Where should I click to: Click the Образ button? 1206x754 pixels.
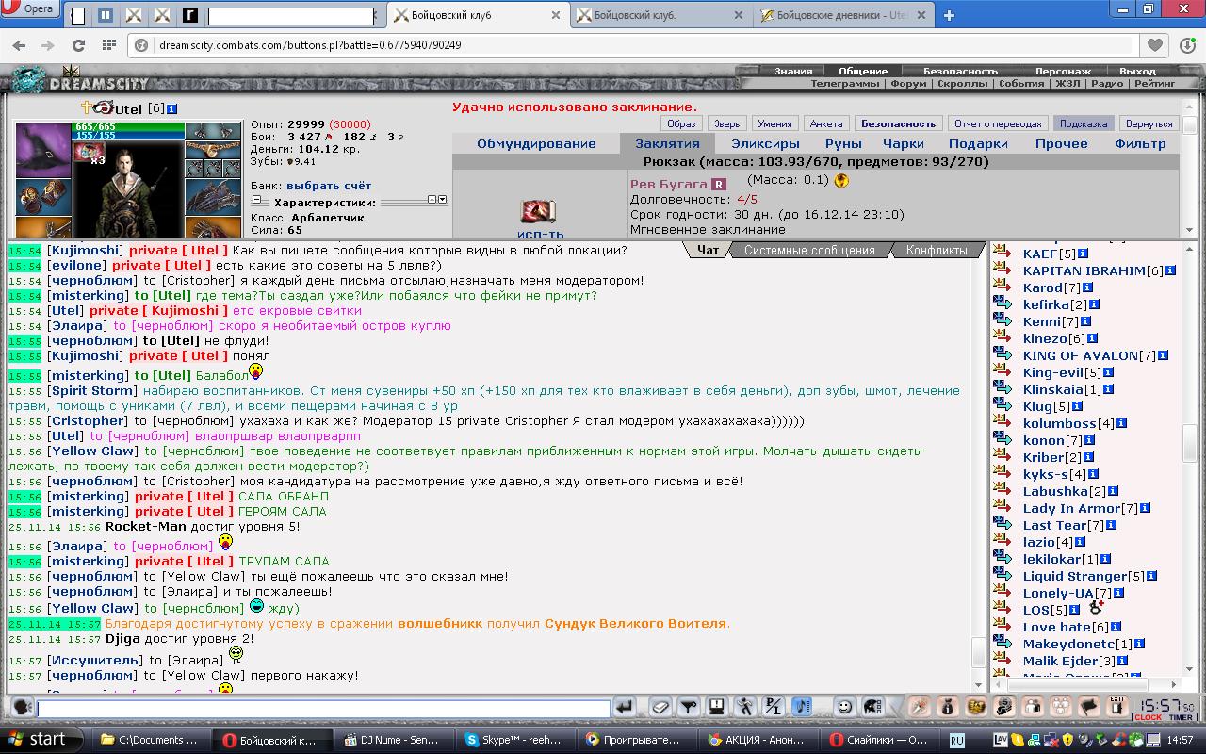pyautogui.click(x=680, y=123)
